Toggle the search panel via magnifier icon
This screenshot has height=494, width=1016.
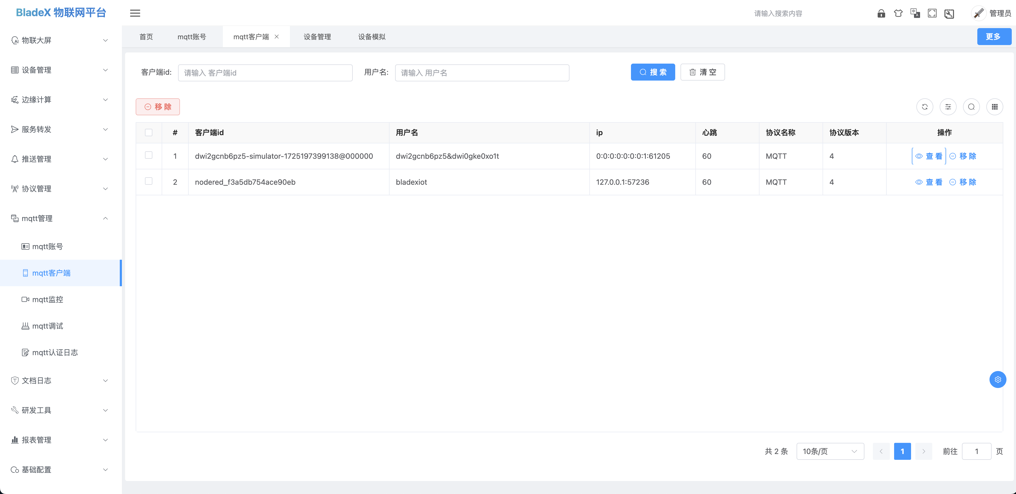click(x=971, y=107)
